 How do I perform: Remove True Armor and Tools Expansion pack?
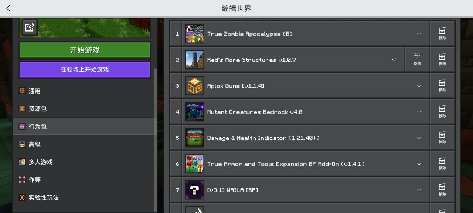click(442, 164)
